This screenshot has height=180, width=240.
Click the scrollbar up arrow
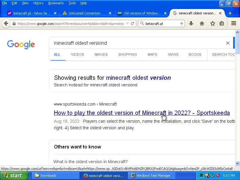[237, 32]
